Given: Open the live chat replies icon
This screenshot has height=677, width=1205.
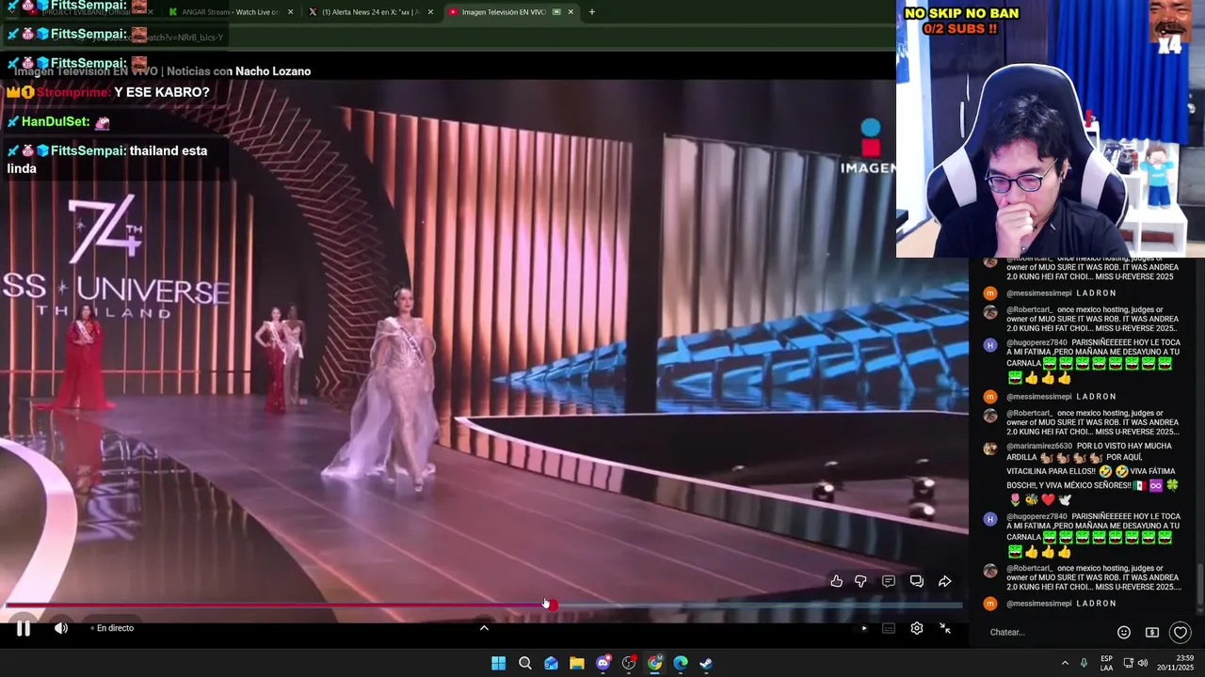Looking at the screenshot, I should pyautogui.click(x=916, y=581).
